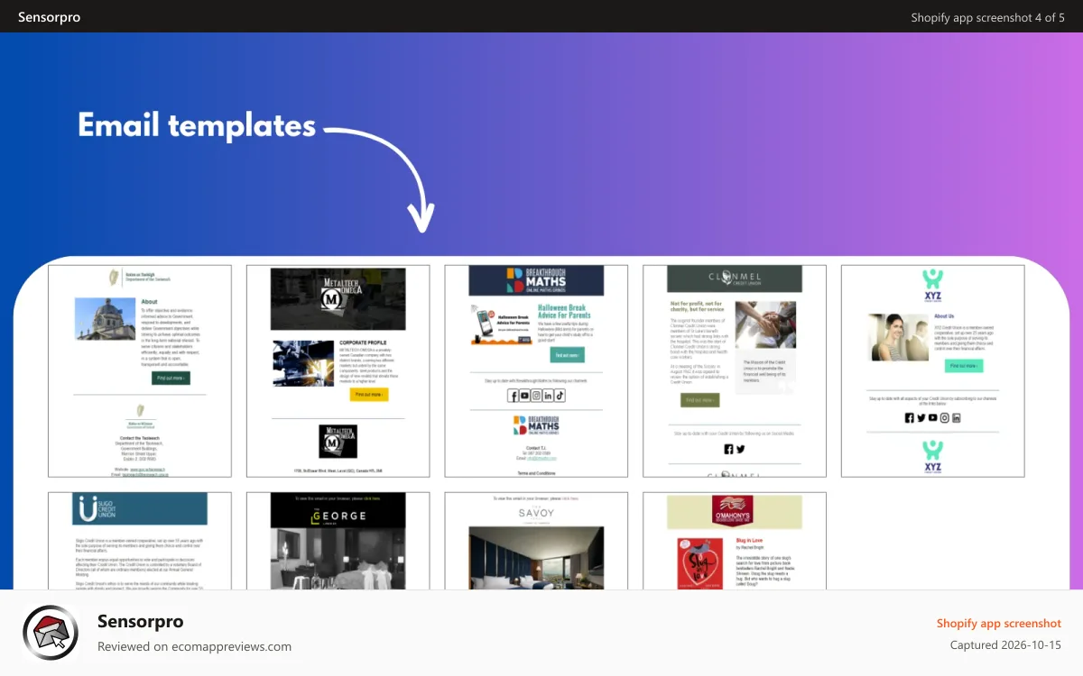Screen dimensions: 1083x676
Task: Click the Instagram icon in Breakthrough Maths template
Action: click(x=536, y=396)
